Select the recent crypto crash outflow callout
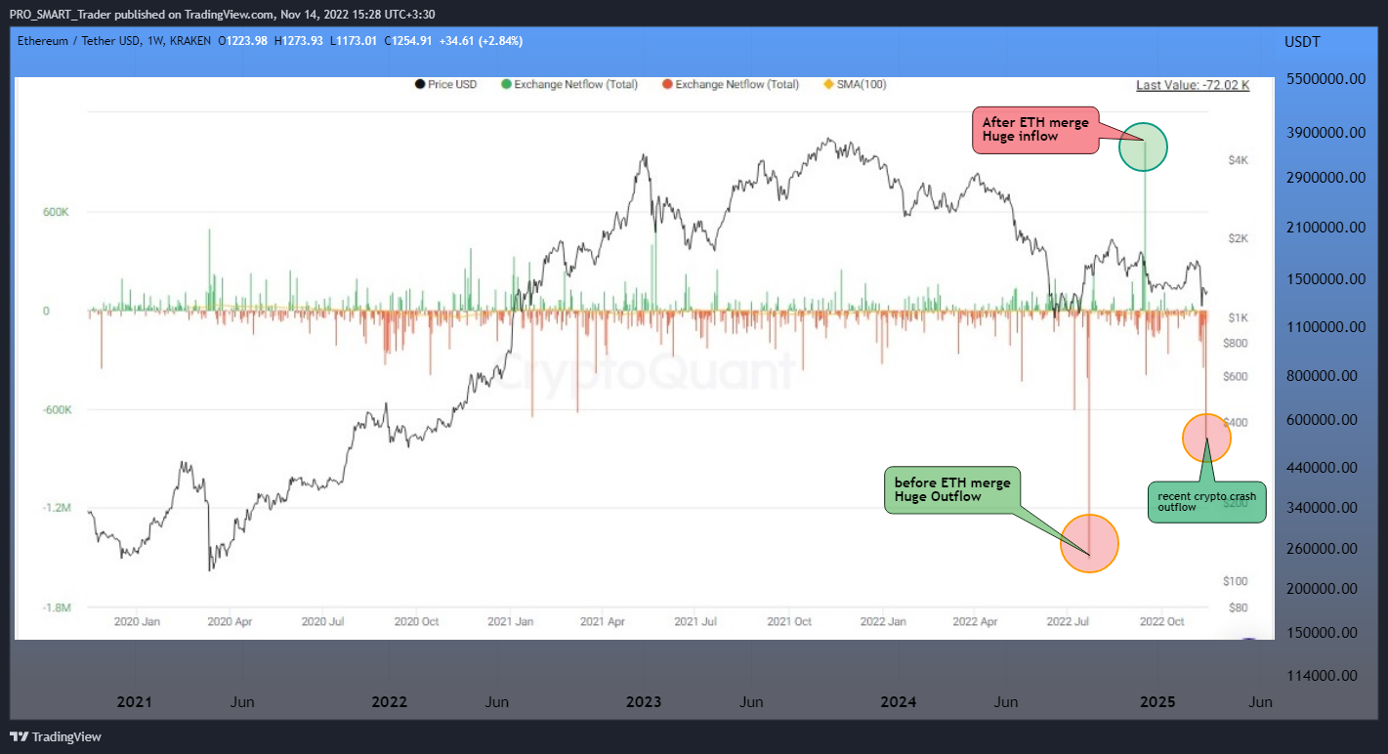 [1207, 502]
